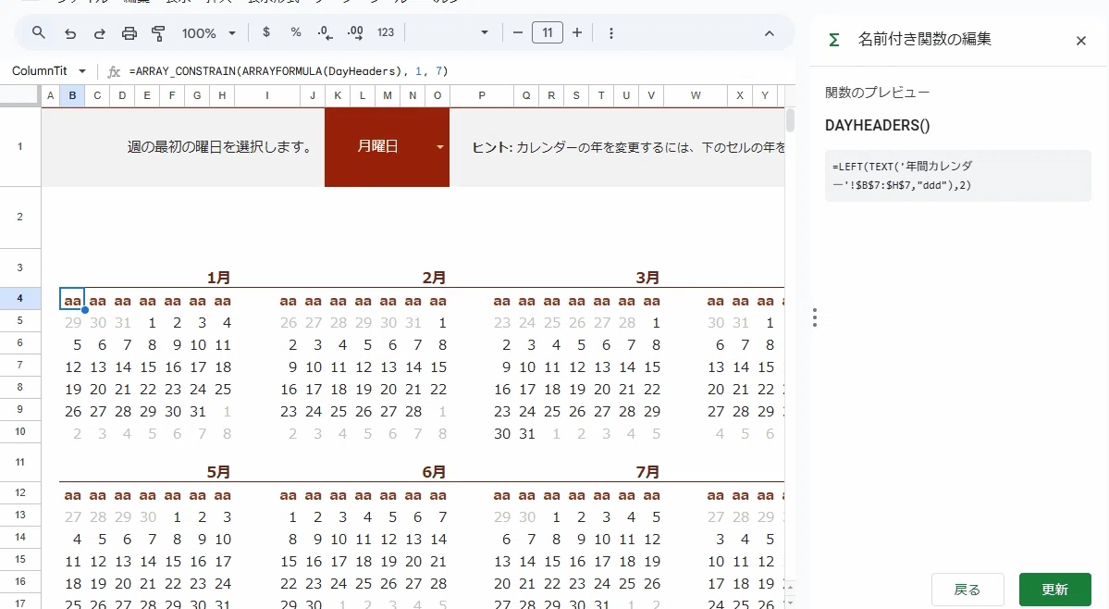The width and height of the screenshot is (1109, 609).
Task: Click the 戻る back button
Action: tap(967, 590)
